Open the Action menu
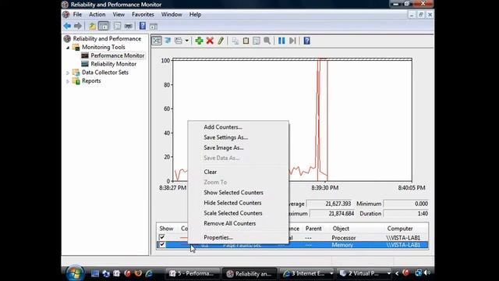Screen dimensions: 499x281 click(x=97, y=14)
